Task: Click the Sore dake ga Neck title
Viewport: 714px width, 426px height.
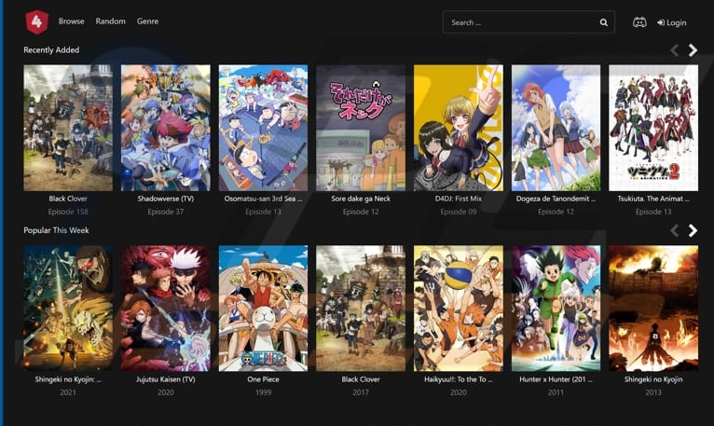Action: tap(361, 199)
